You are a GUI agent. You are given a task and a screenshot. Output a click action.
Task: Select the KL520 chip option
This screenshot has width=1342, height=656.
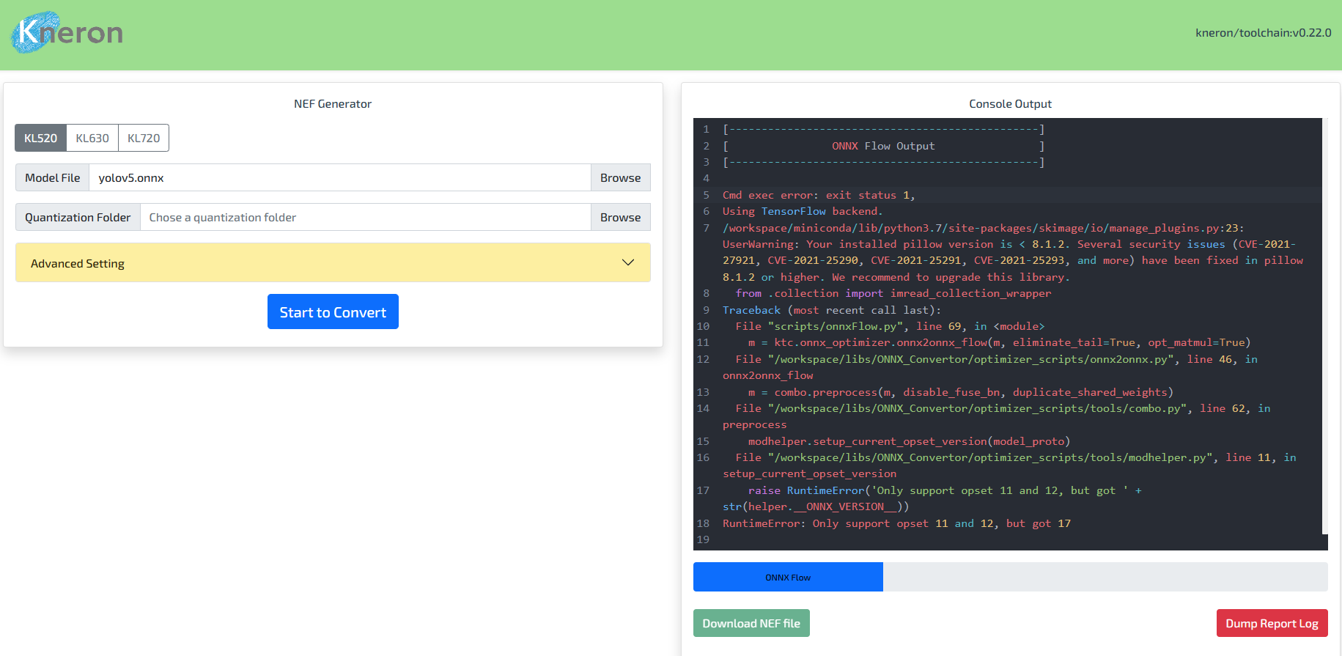[40, 138]
